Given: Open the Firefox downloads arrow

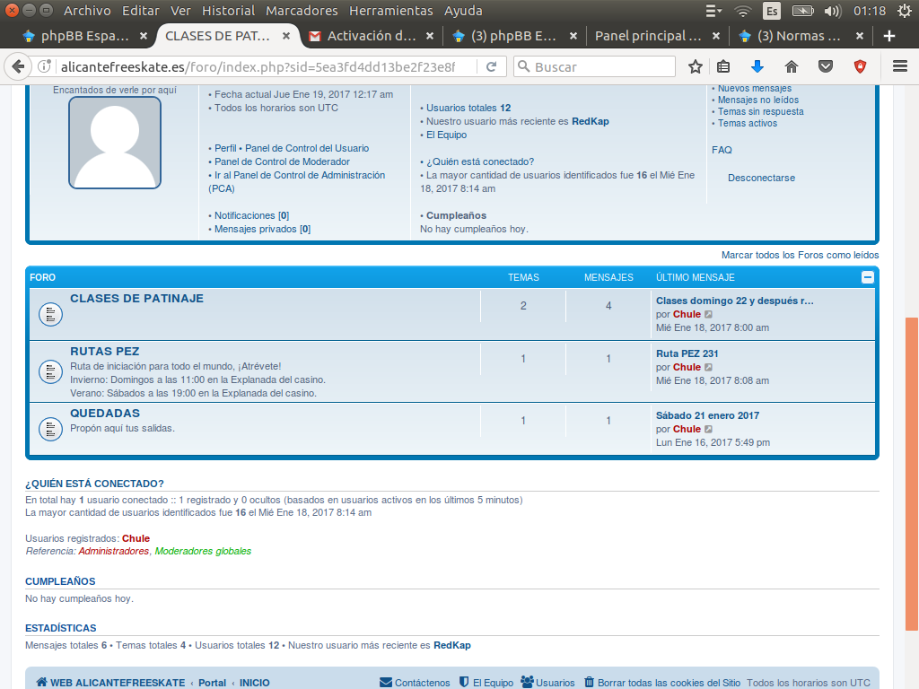Looking at the screenshot, I should pos(757,67).
